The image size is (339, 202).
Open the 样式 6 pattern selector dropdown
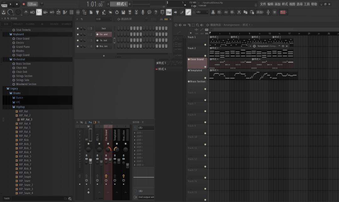(121, 4)
